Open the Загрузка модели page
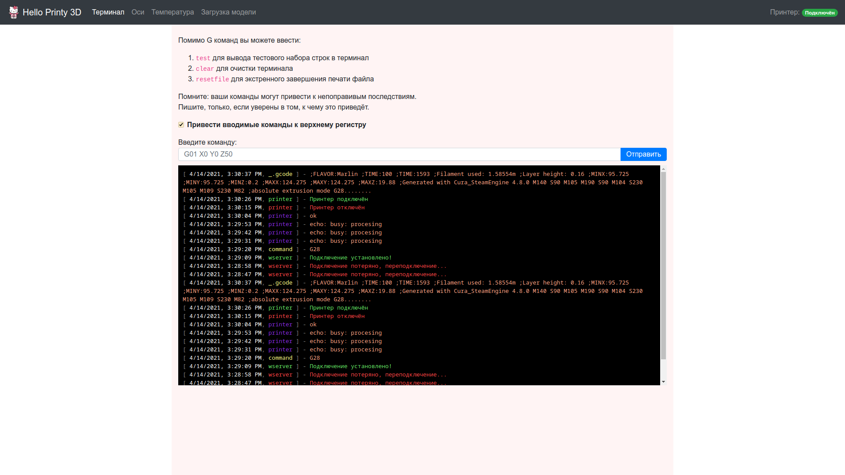 tap(228, 12)
